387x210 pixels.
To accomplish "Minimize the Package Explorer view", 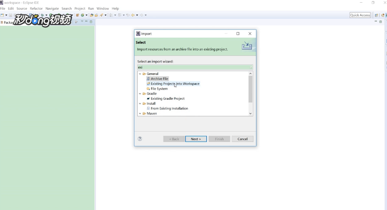I will click(86, 22).
